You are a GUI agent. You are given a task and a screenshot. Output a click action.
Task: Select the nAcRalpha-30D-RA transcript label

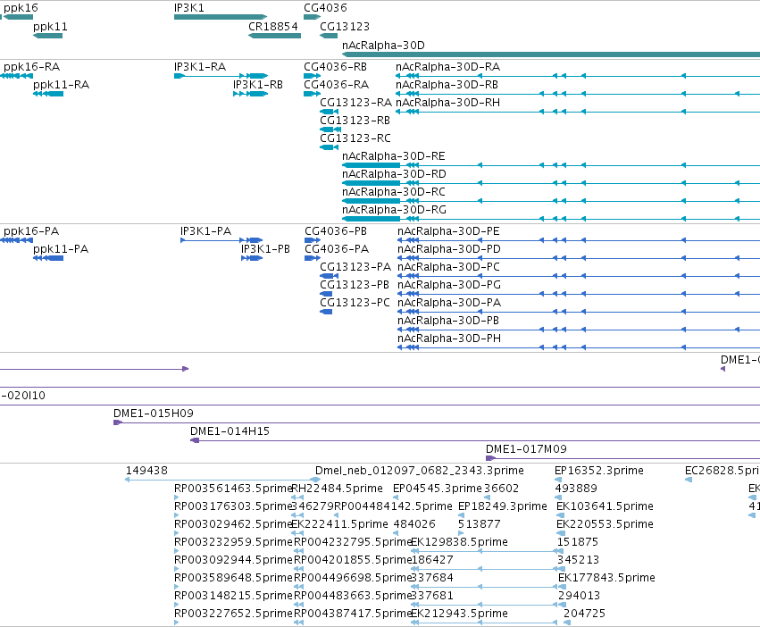point(447,67)
